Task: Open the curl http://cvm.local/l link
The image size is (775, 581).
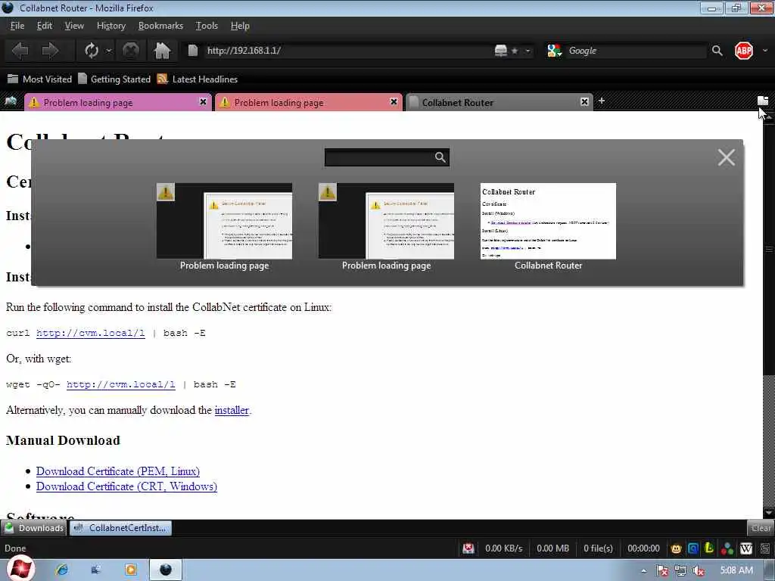Action: click(x=91, y=333)
